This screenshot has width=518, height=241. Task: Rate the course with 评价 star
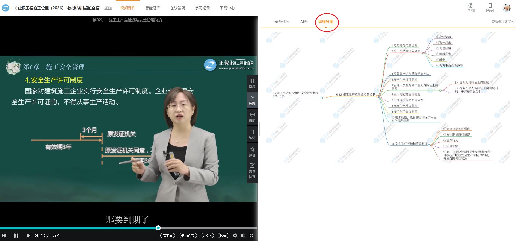coord(252,152)
